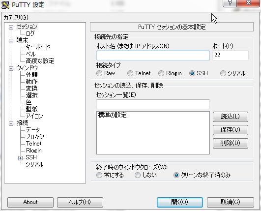Select the シリアル connection type radio button
Image resolution: width=261 pixels, height=211 pixels.
[x=223, y=73]
